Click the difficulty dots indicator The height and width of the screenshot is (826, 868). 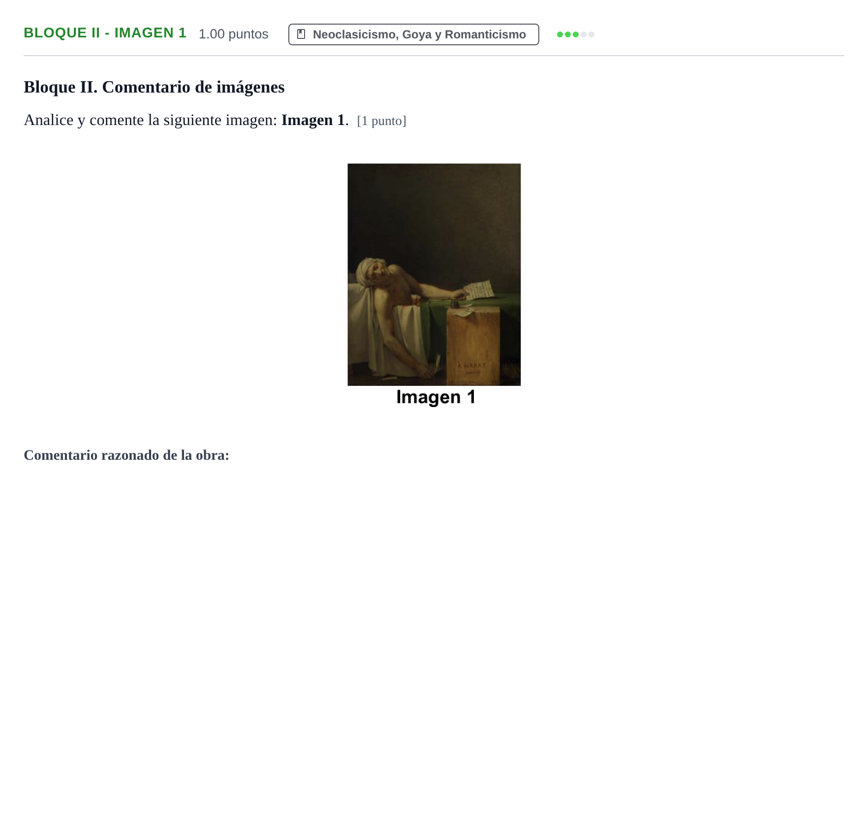tap(575, 34)
